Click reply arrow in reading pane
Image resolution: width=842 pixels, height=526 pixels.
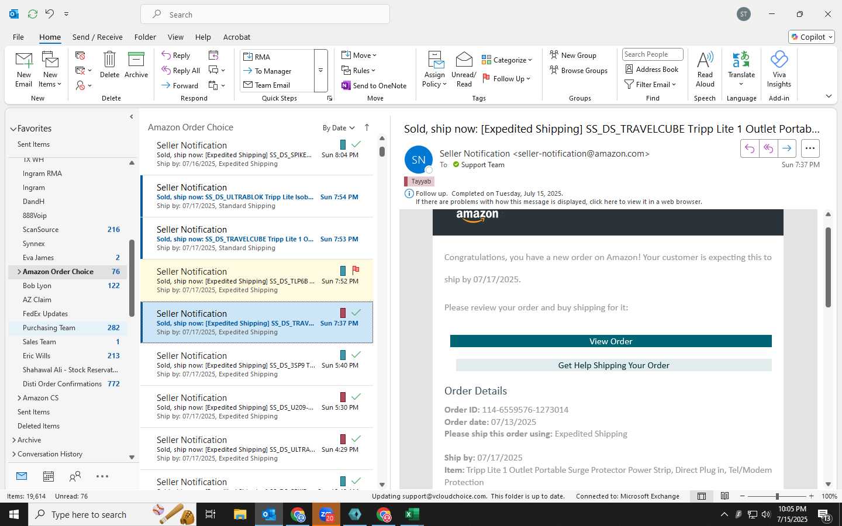pos(750,148)
